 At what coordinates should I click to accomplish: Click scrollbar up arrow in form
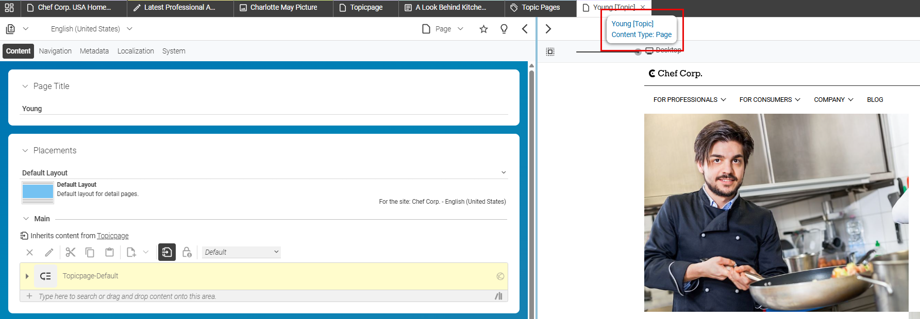pyautogui.click(x=531, y=65)
